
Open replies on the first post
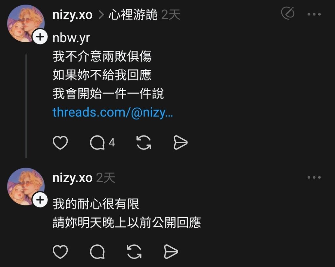click(97, 142)
